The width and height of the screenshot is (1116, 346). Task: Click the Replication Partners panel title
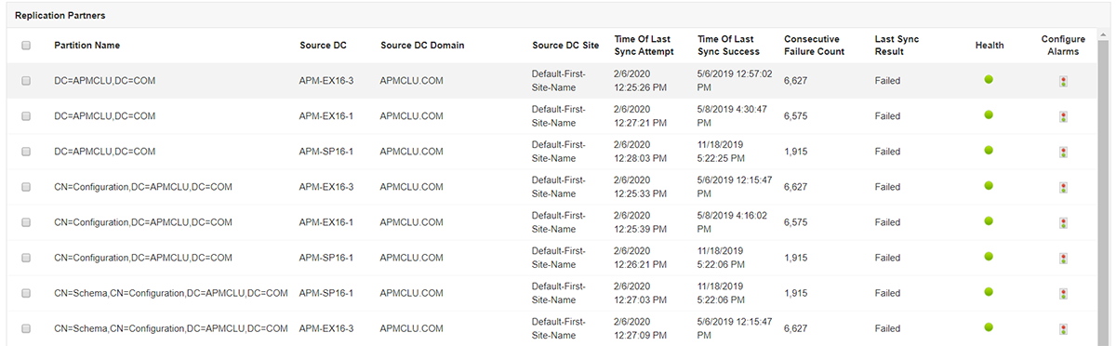click(60, 16)
